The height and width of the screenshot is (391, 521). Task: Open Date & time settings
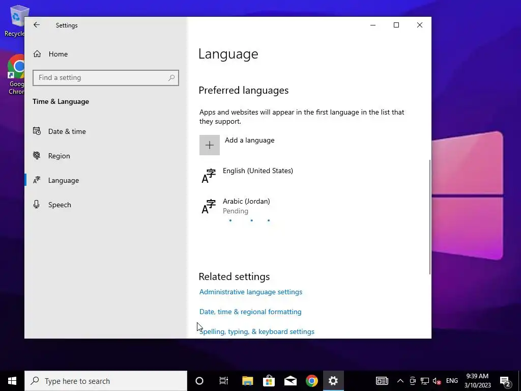click(x=106, y=131)
